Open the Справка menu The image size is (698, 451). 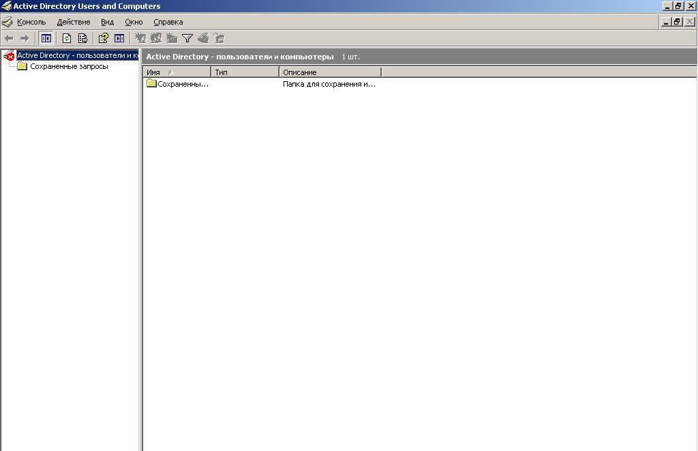[x=168, y=22]
